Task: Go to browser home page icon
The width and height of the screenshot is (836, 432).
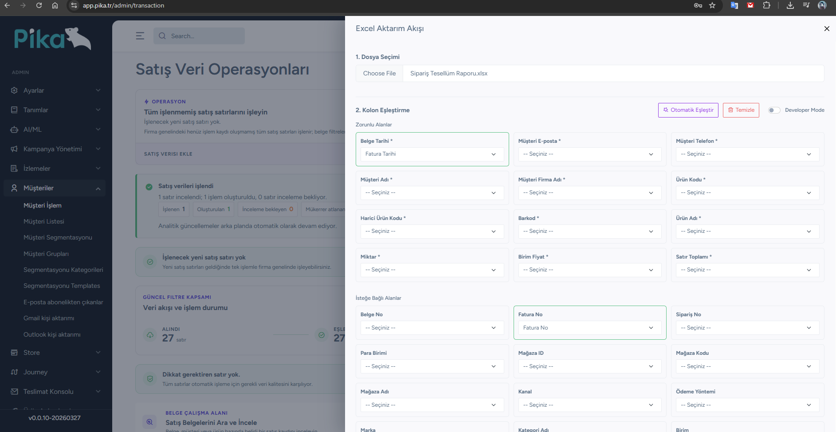Action: 55,5
